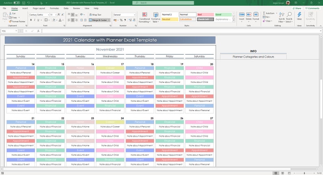Switch to the Data tab

[66, 8]
